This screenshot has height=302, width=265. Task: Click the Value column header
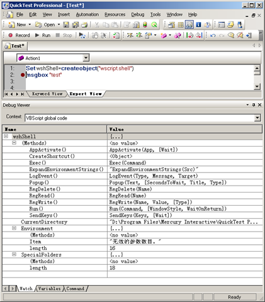[185, 129]
